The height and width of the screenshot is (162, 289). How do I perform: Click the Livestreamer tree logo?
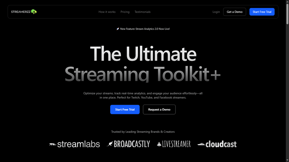coord(159,144)
